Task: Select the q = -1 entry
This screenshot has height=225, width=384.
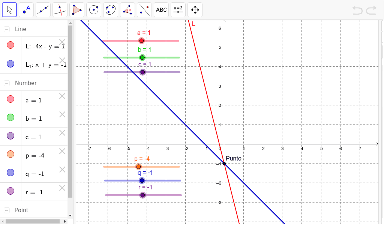Action: coord(35,174)
